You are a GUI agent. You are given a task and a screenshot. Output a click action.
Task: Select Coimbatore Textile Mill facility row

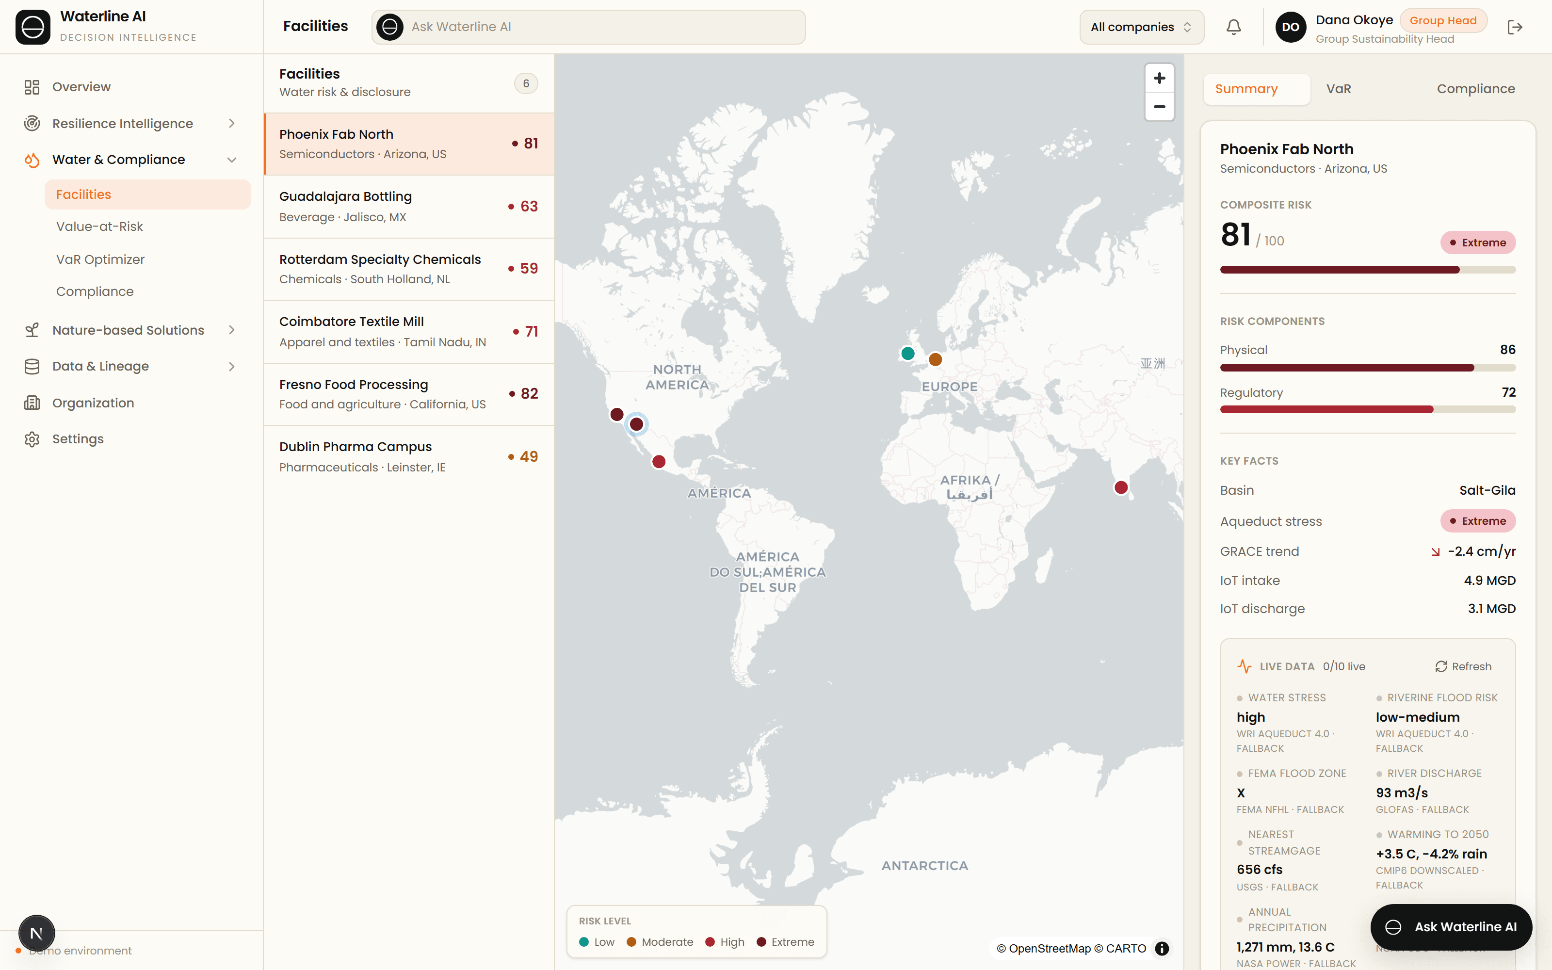point(409,332)
